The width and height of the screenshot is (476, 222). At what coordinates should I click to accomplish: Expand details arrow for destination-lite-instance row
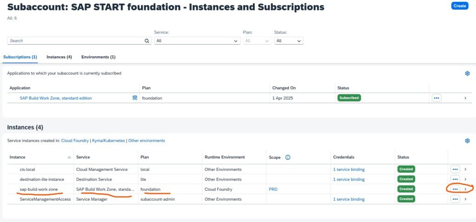pos(465,179)
